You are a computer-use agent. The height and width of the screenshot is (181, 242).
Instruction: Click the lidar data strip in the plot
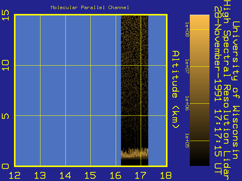135,90
